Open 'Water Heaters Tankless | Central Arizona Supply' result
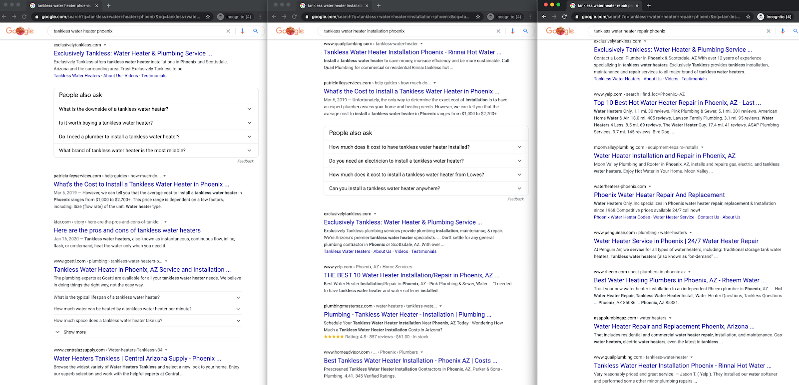The width and height of the screenshot is (799, 385). point(137,359)
